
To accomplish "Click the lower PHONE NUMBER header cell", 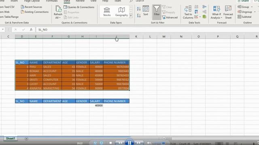I will tap(116, 101).
